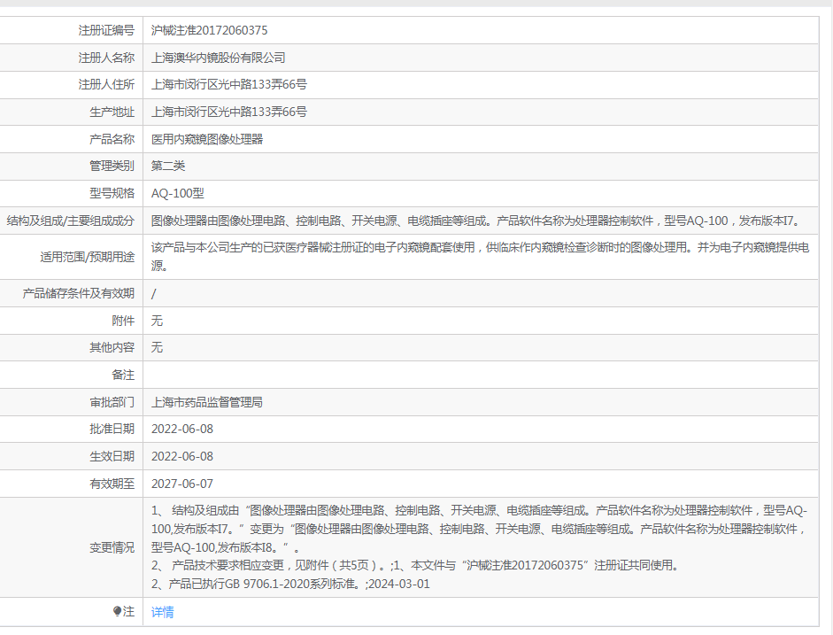Click the 注册人住所 label
This screenshot has height=635, width=833.
pyautogui.click(x=106, y=84)
